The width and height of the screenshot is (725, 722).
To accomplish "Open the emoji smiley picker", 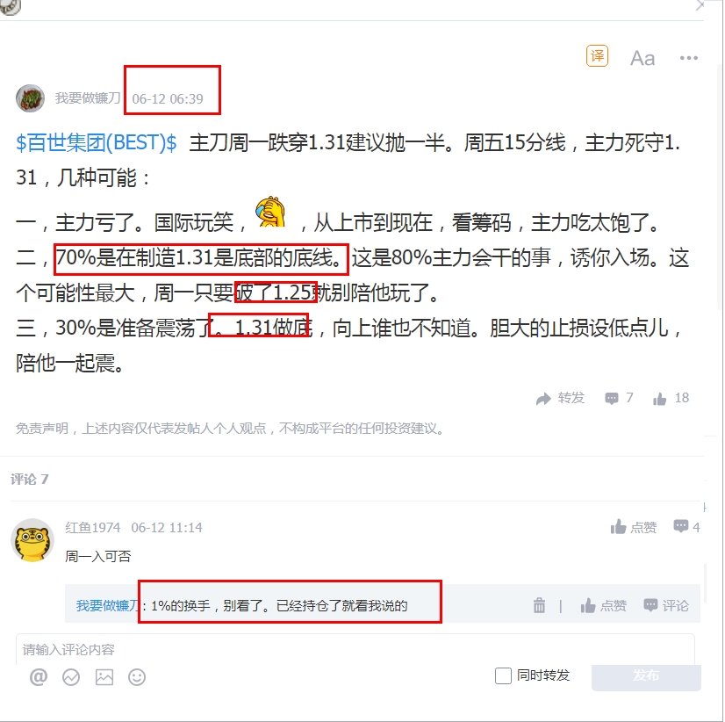I will click(x=137, y=677).
